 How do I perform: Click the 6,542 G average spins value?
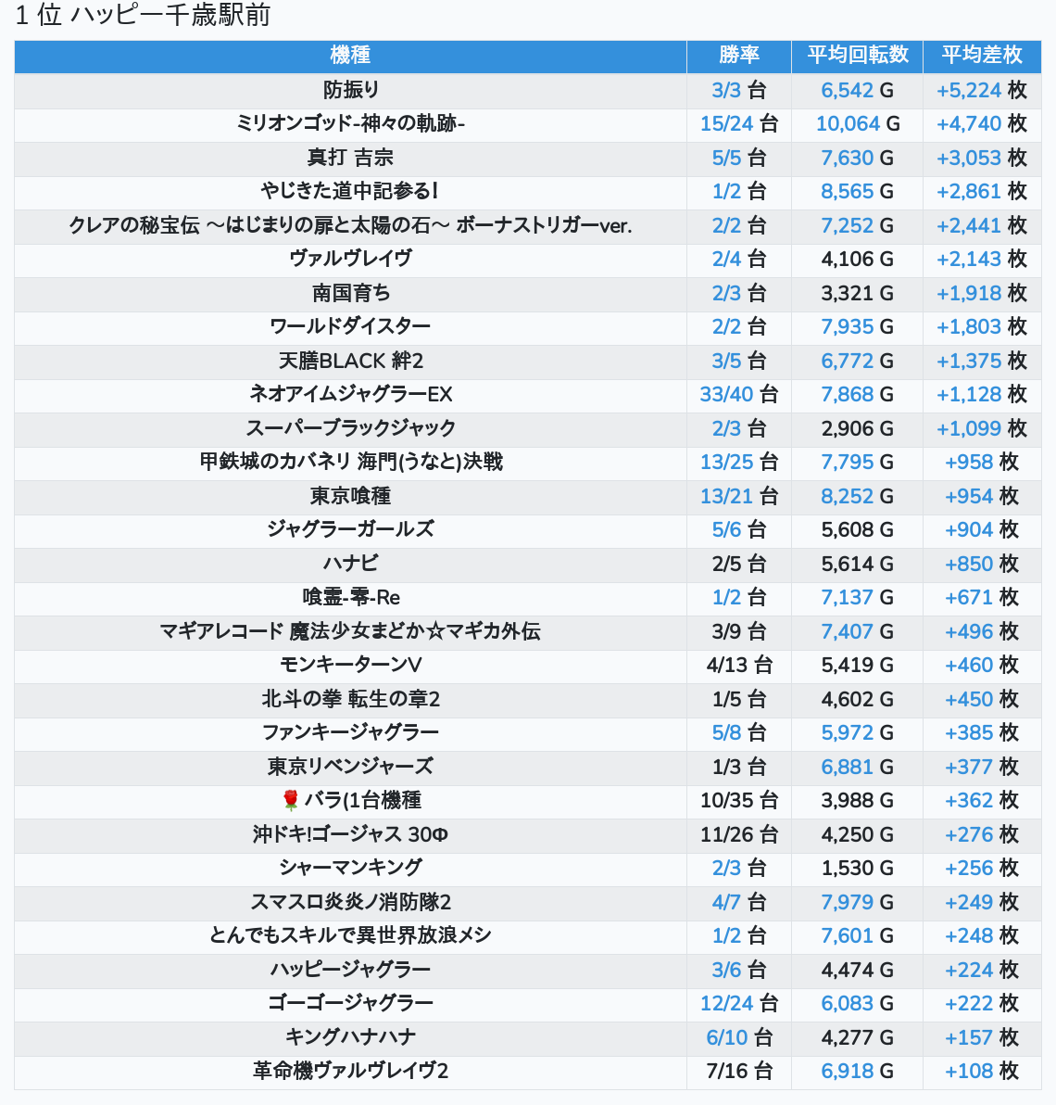858,90
